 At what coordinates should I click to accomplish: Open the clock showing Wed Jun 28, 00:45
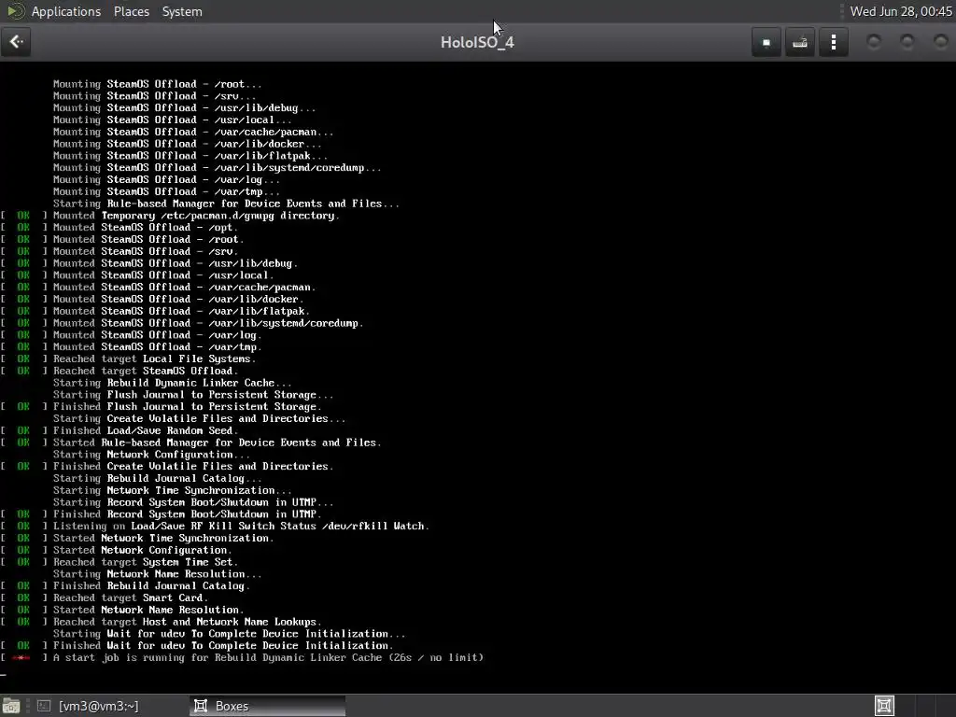(901, 11)
